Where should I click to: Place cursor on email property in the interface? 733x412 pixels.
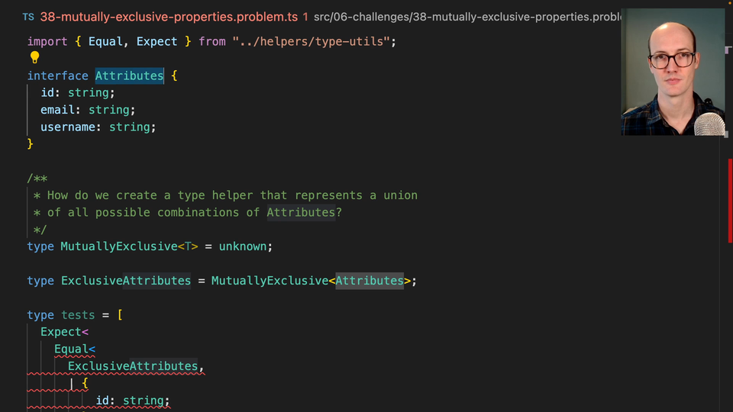(57, 110)
